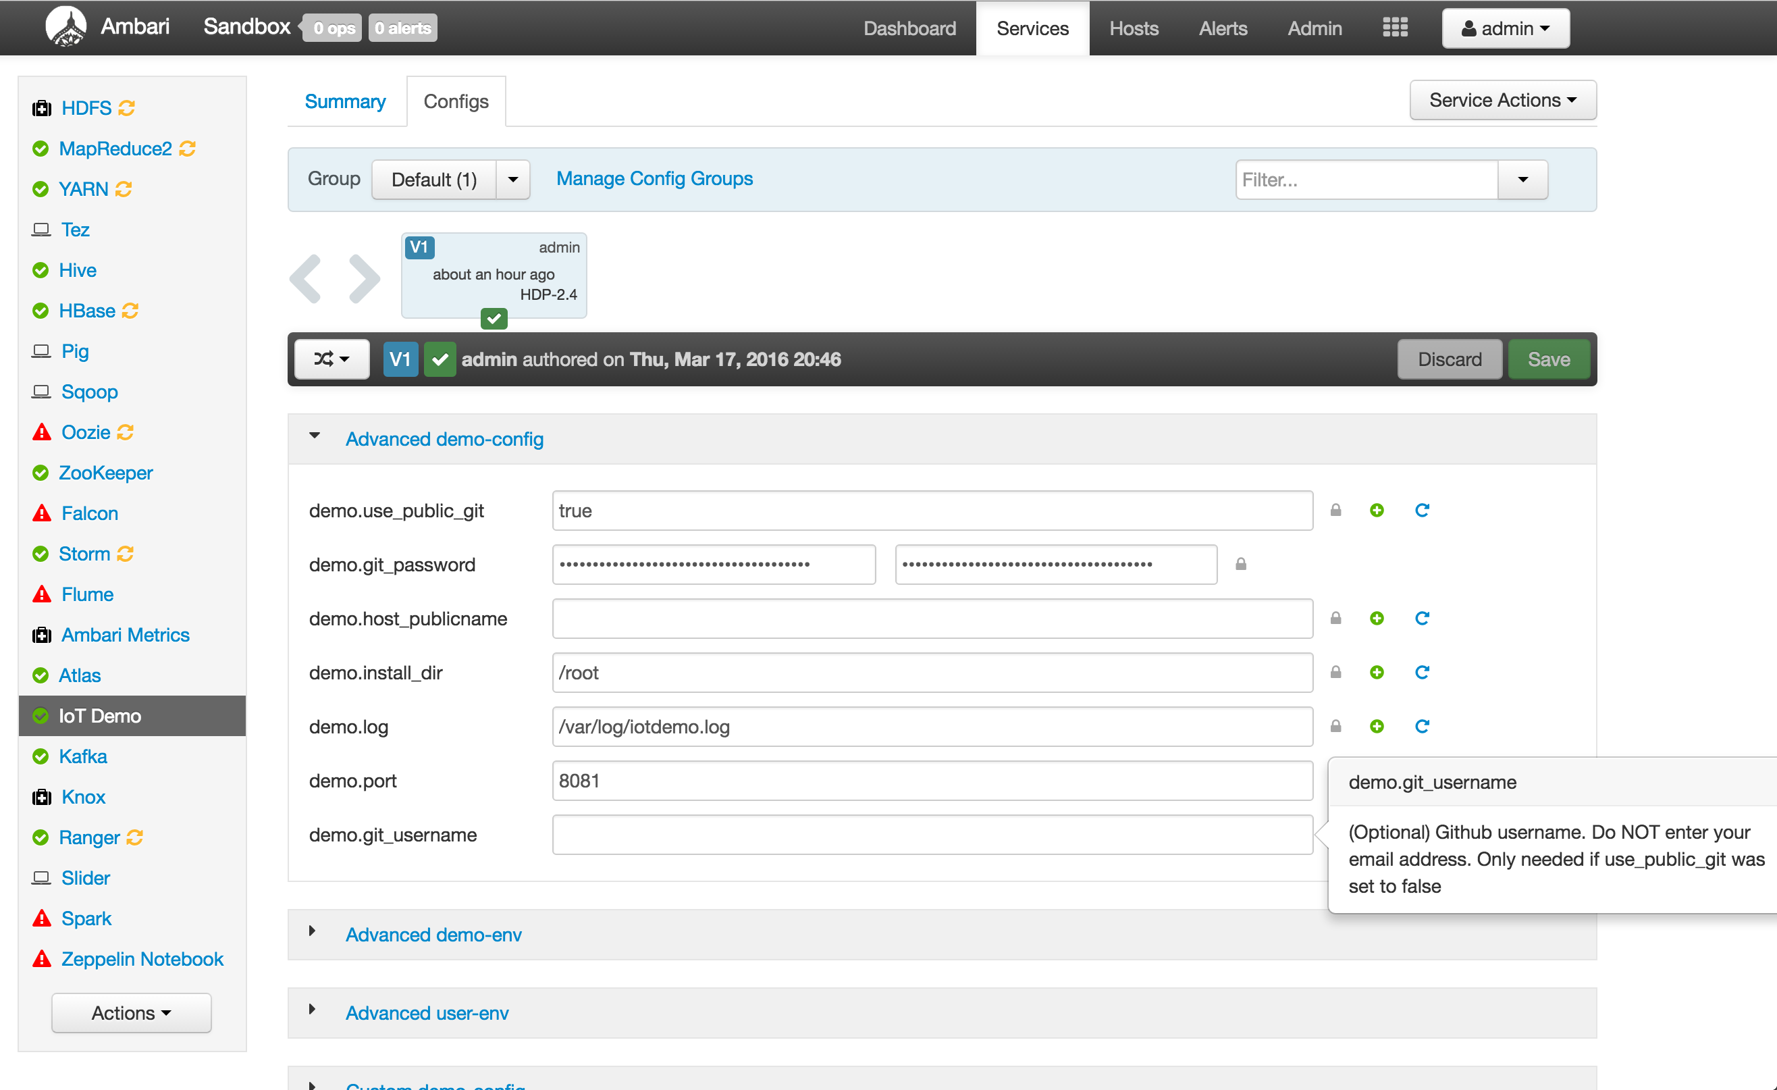Open the Service Actions dropdown
Screen dimensions: 1777x1090
point(1502,100)
